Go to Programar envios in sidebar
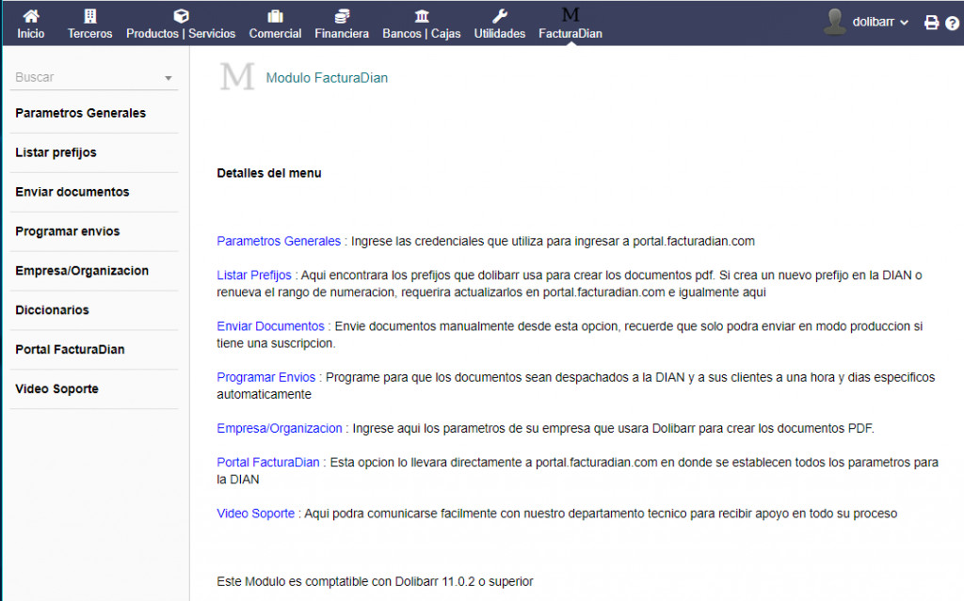964x601 pixels. 68,231
